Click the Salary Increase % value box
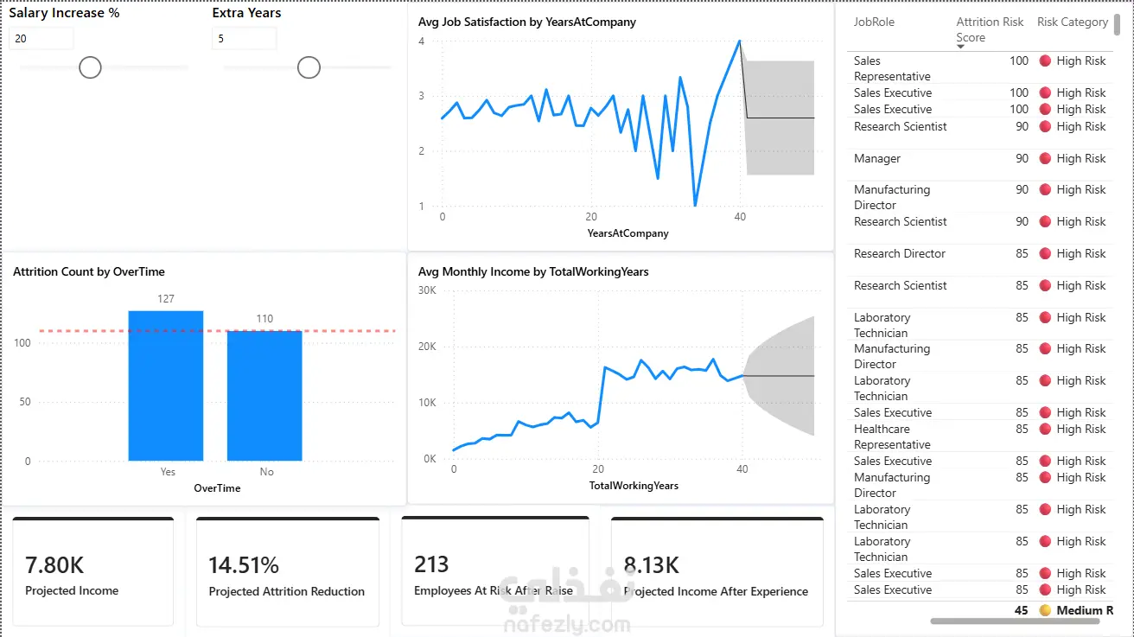The width and height of the screenshot is (1134, 637). 41,39
